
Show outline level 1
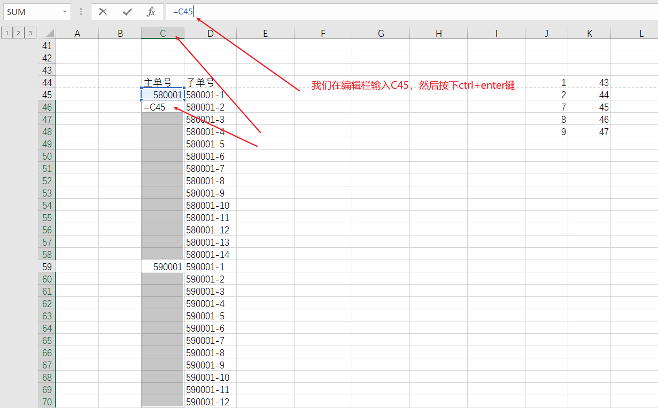(x=6, y=33)
